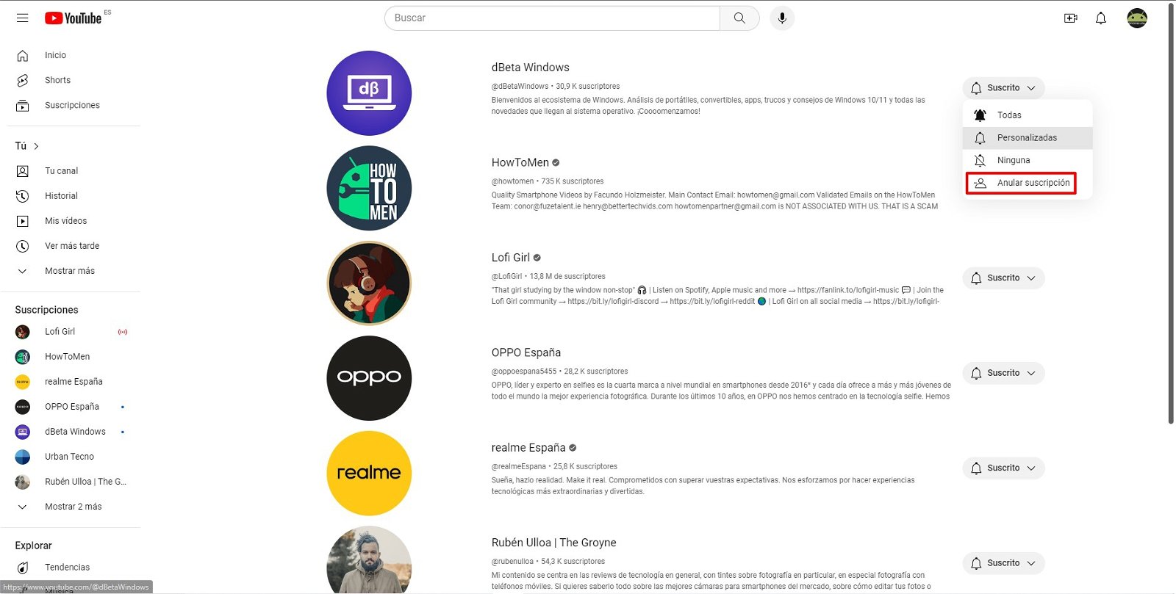This screenshot has width=1176, height=594.
Task: Click the Tu canal icon
Action: coord(23,171)
